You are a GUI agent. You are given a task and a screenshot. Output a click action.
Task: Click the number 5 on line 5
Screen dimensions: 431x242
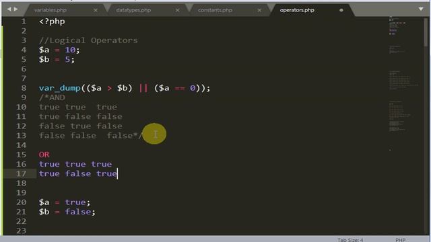pyautogui.click(x=67, y=59)
